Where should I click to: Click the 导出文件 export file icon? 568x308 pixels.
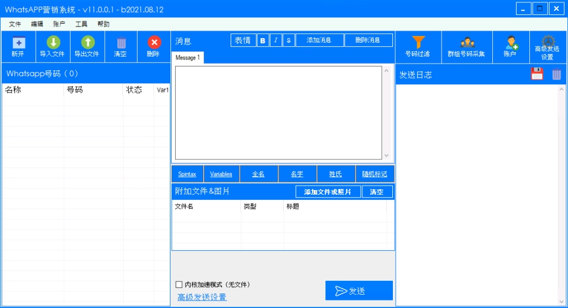coord(87,42)
